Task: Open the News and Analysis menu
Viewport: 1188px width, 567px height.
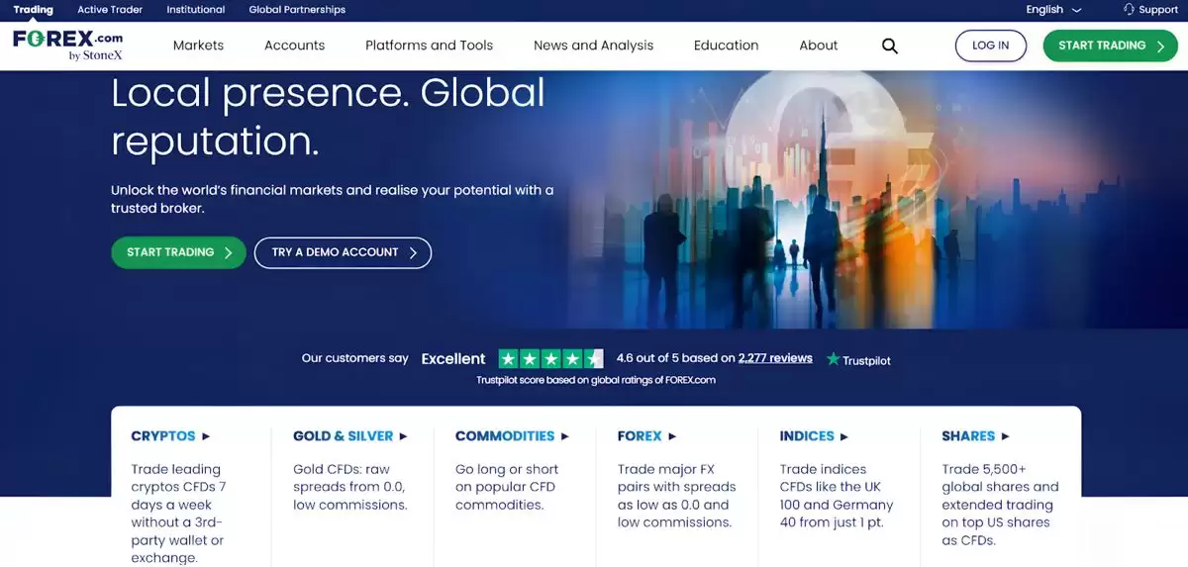Action: [x=593, y=46]
